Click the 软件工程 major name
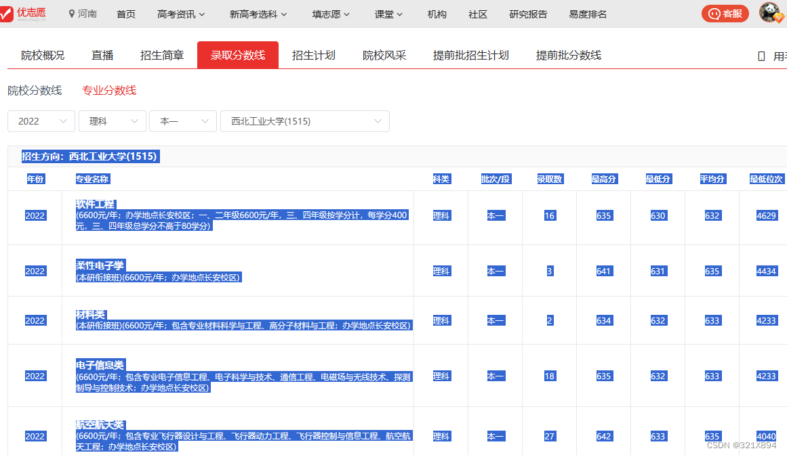Screen dimensions: 787x455 (x=96, y=204)
